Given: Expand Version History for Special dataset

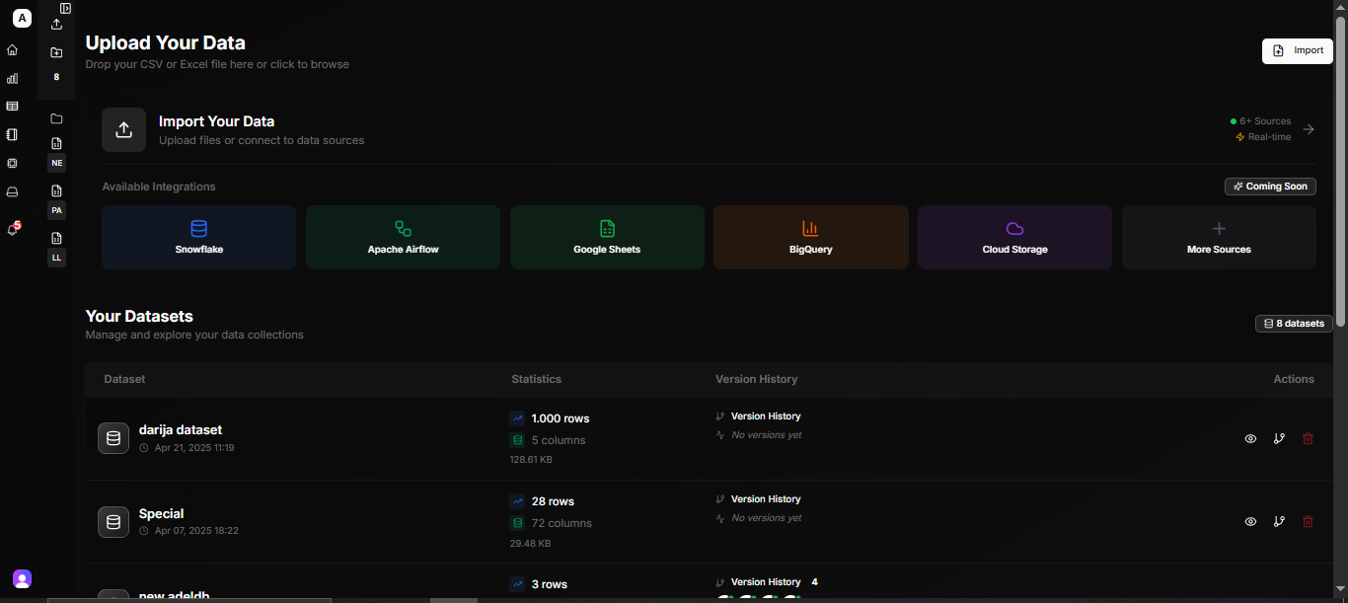Looking at the screenshot, I should 765,499.
